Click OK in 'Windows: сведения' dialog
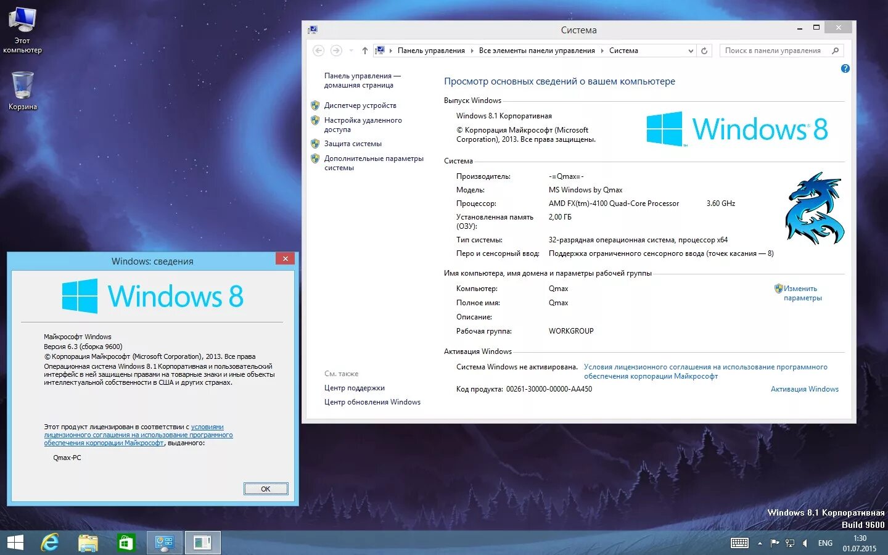This screenshot has width=888, height=555. (266, 489)
